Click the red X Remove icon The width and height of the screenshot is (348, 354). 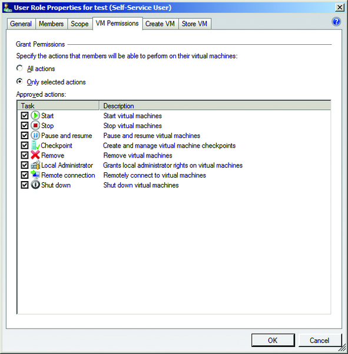point(35,155)
